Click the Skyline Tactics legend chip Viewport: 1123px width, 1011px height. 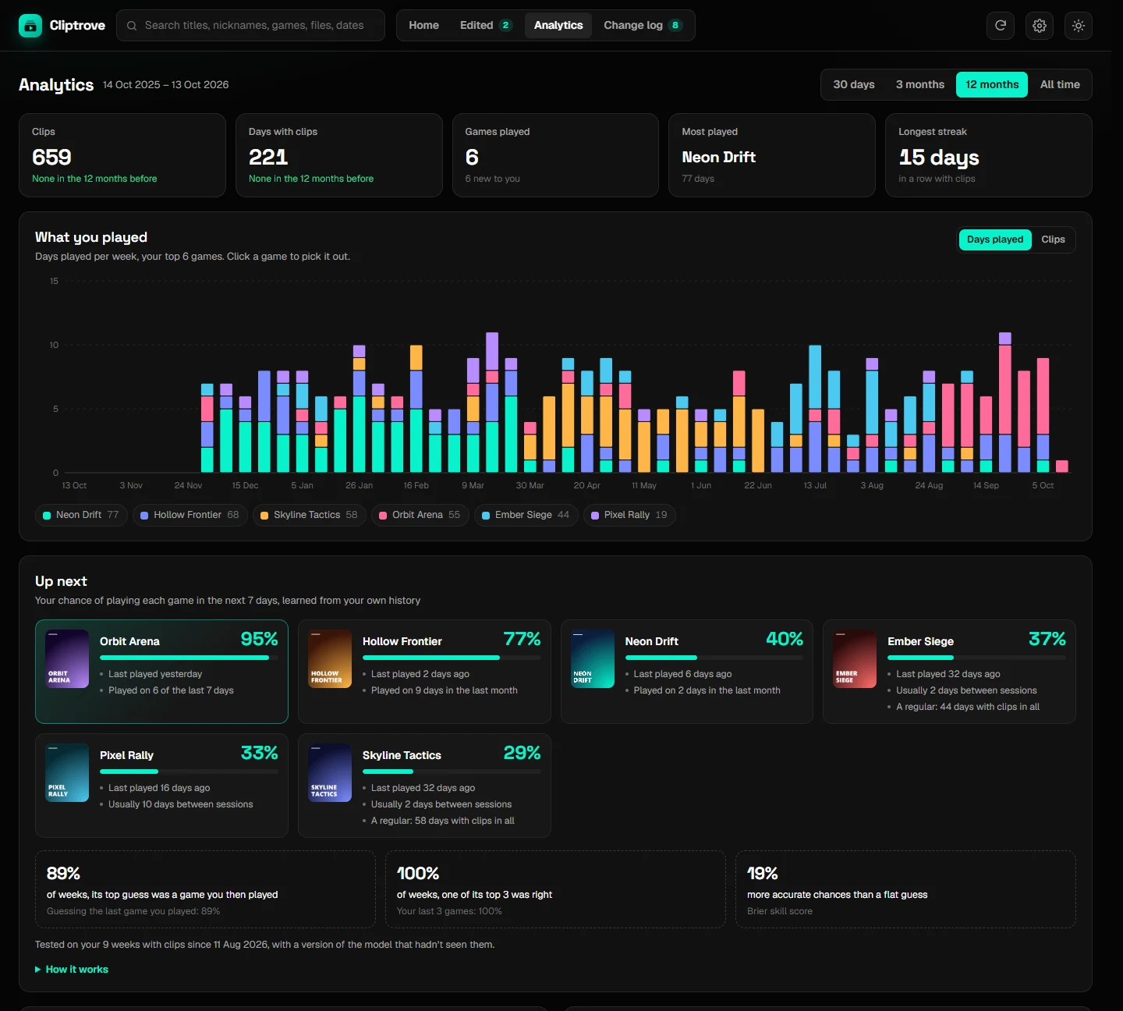point(309,515)
